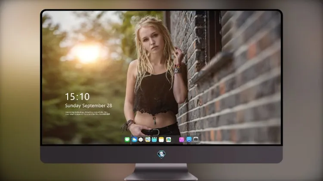
Task: Click the 15:10 clock display
Action: [x=77, y=97]
